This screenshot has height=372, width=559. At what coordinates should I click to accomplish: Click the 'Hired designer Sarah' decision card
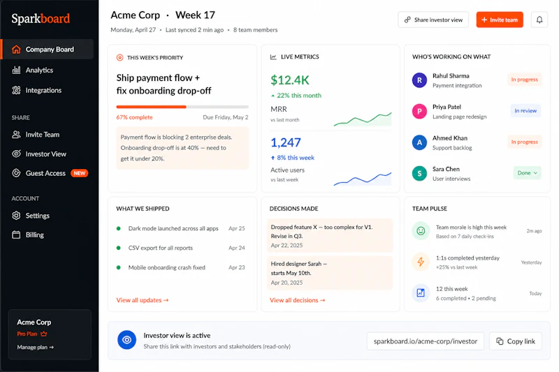coord(330,273)
